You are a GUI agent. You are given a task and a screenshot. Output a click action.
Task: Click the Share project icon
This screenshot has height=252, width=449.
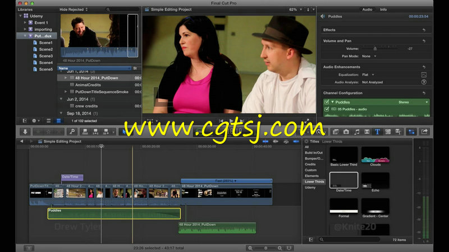click(424, 132)
